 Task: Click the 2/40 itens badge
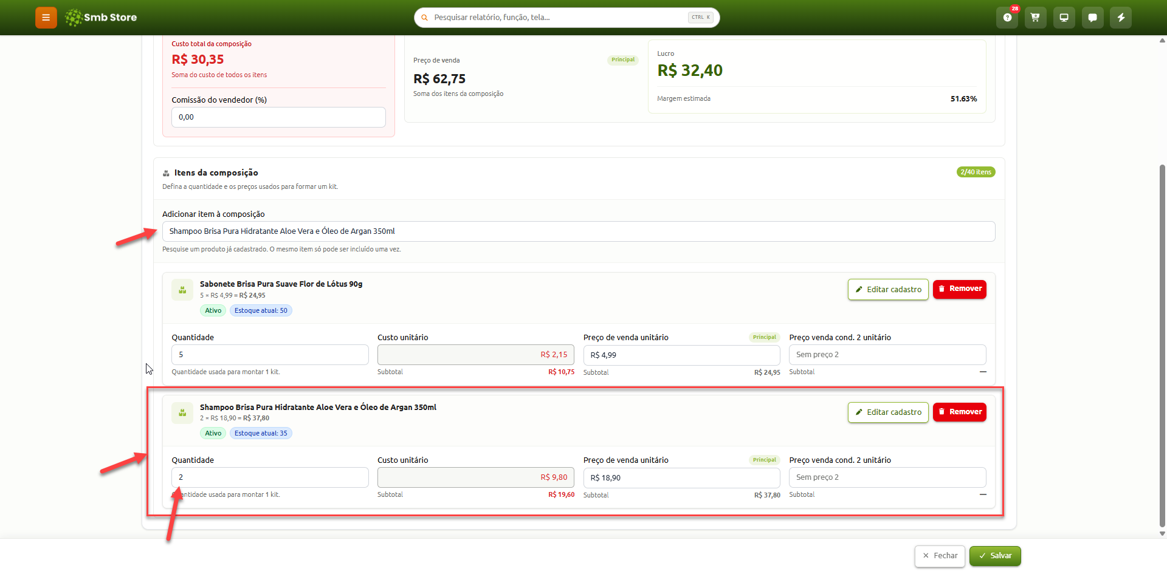(x=976, y=173)
